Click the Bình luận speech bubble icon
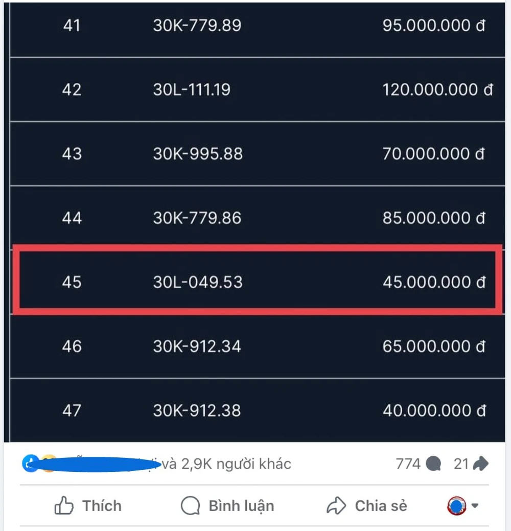 (190, 506)
